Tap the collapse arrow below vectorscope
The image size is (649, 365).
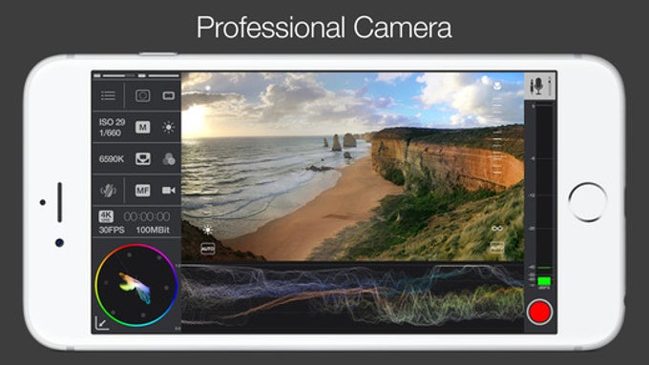102,323
